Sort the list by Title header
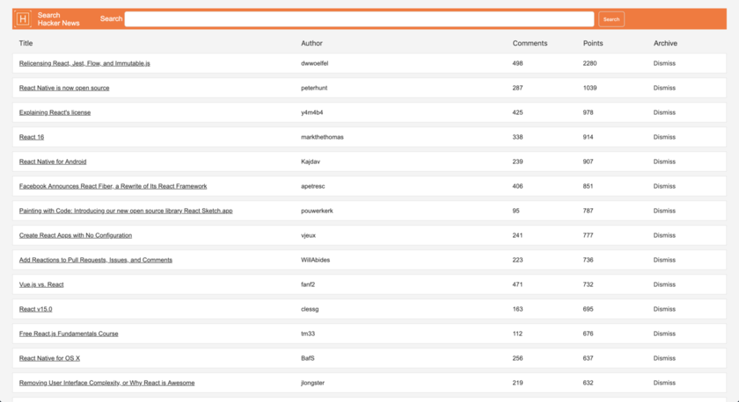739x402 pixels. pyautogui.click(x=26, y=43)
